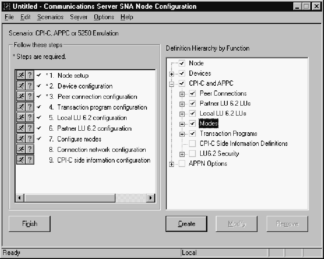Toggle the Node checkbox in hierarchy
The image size is (324, 259).
tap(182, 63)
